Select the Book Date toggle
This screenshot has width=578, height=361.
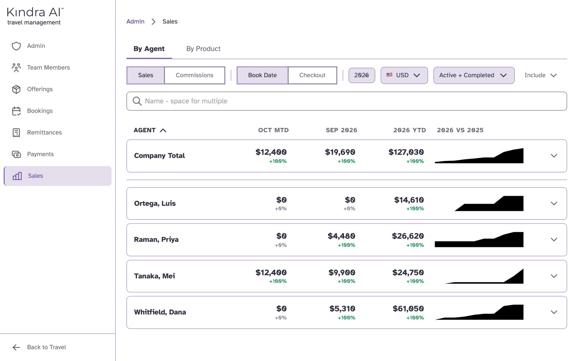tap(262, 75)
